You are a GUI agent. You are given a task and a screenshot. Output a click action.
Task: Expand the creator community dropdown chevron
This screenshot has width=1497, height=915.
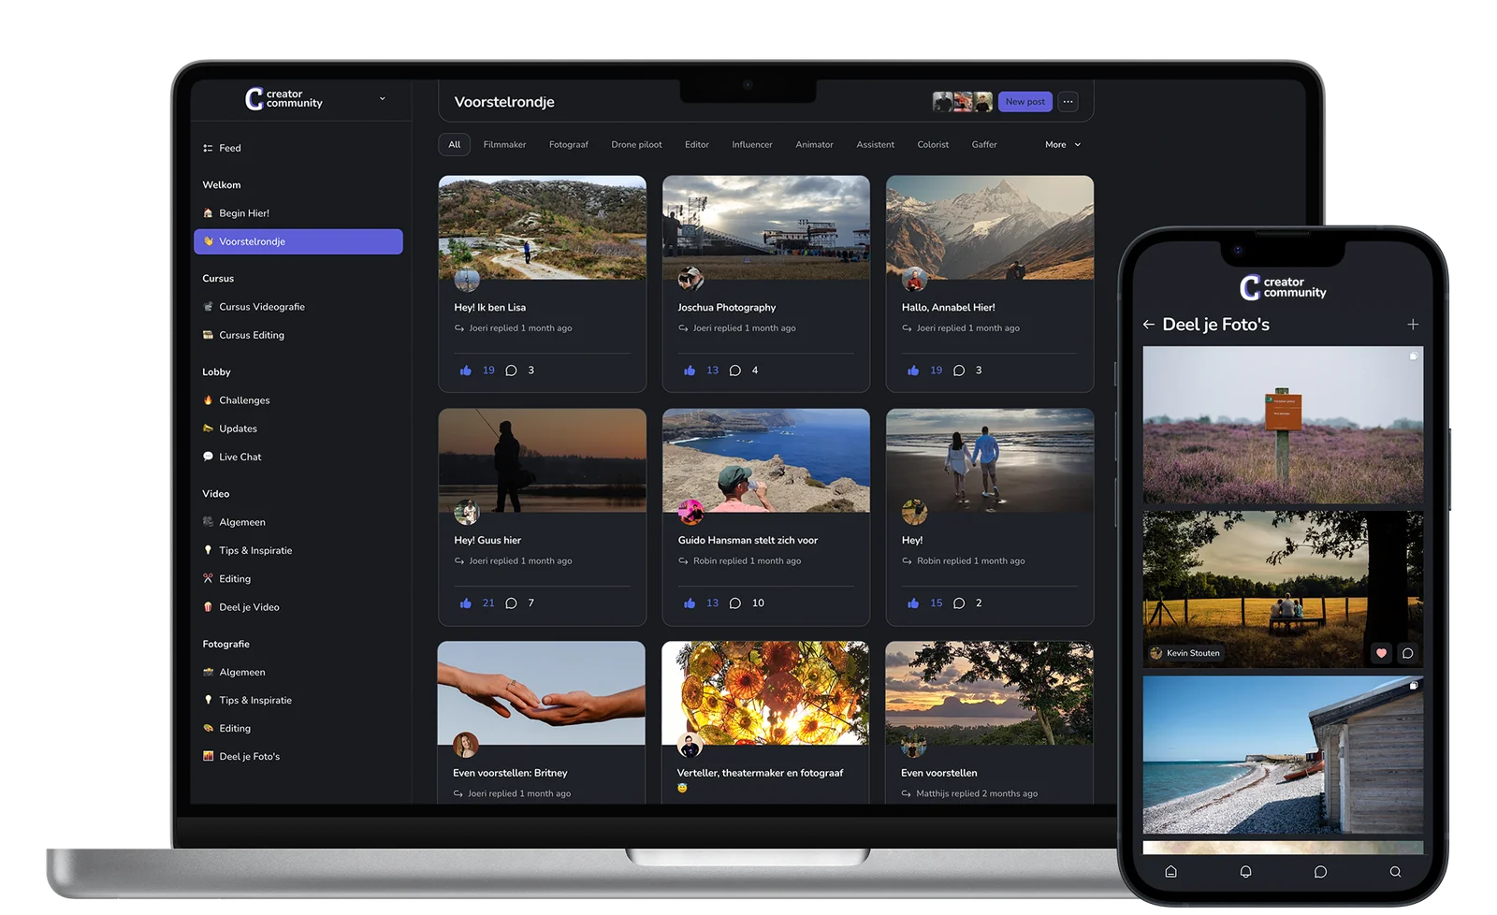(x=382, y=98)
